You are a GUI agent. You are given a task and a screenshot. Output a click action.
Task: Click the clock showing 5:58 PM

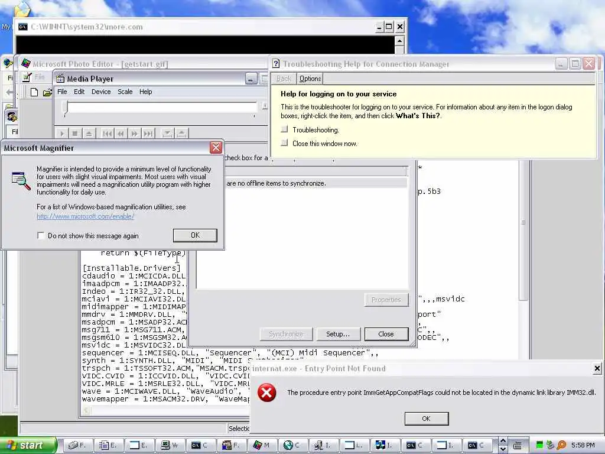583,446
